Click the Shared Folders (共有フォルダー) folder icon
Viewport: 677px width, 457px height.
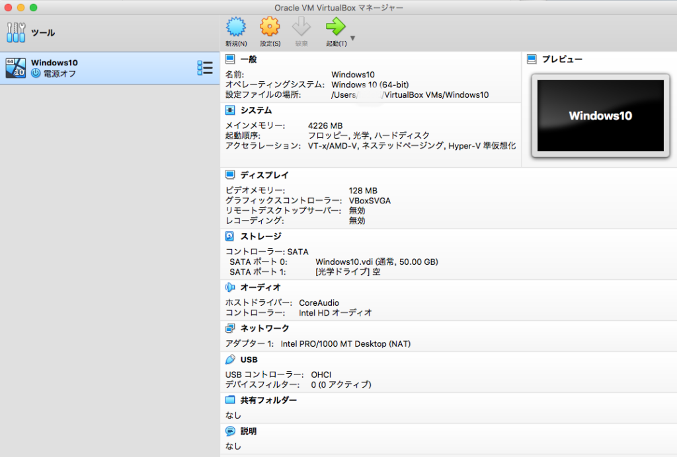(230, 400)
